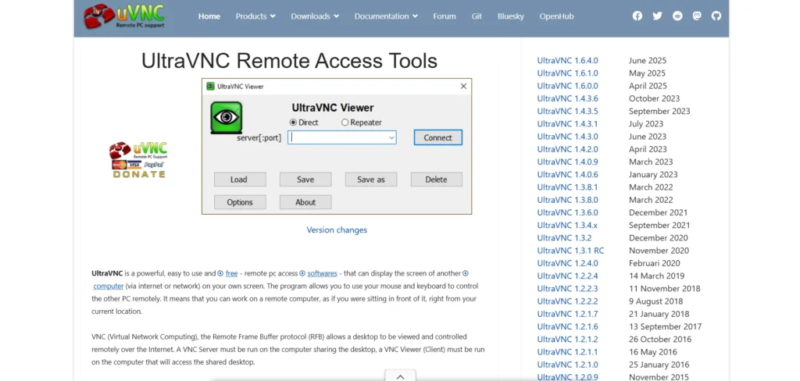800x381 pixels.
Task: Click the link icon before 'softwares'
Action: click(302, 273)
